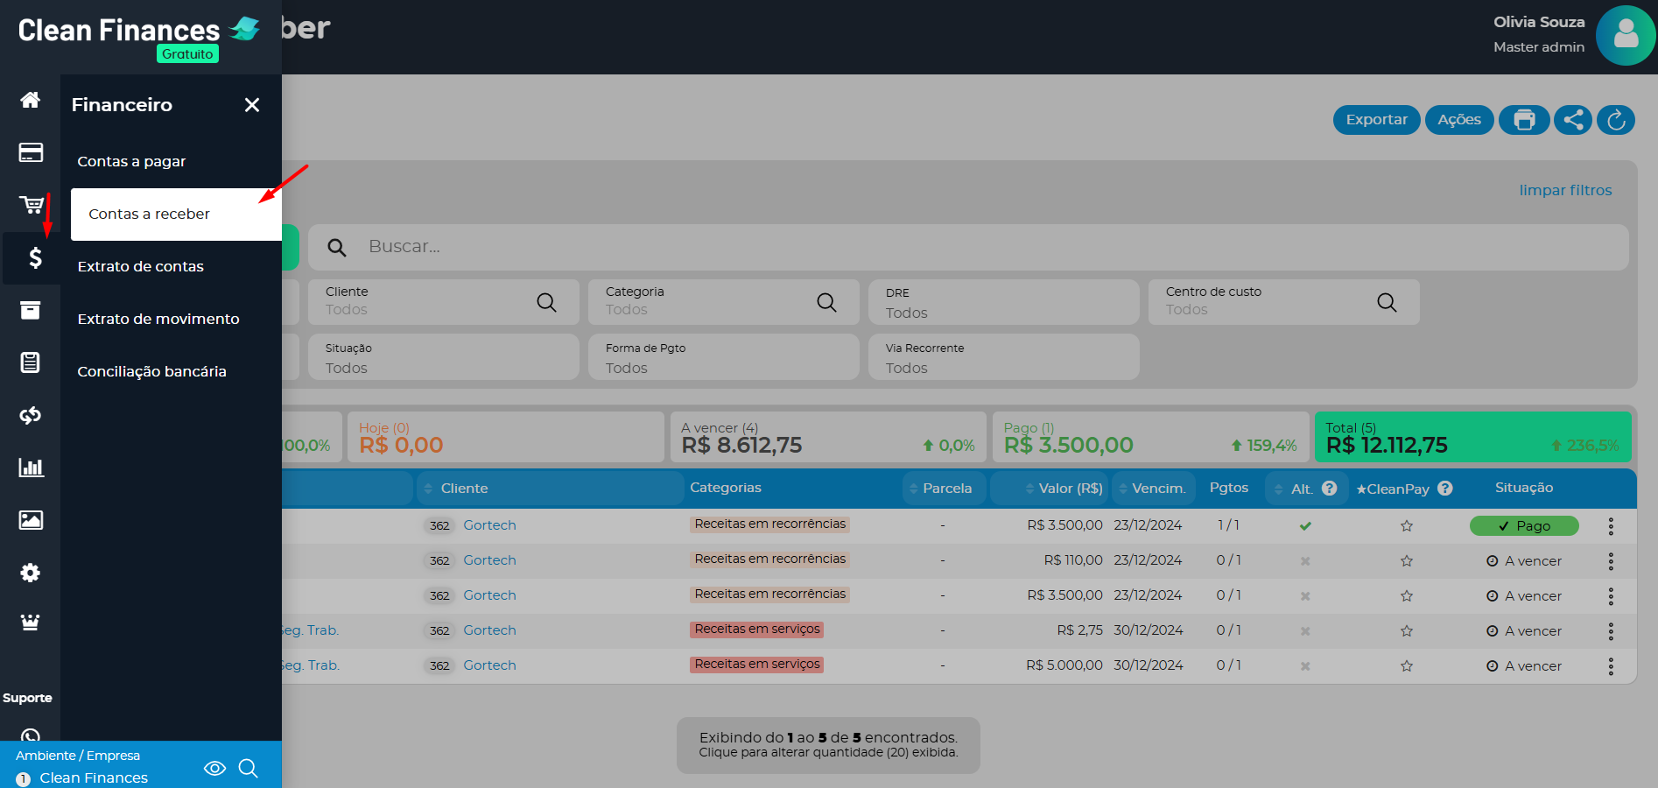Toggle the eye icon next to Ambiente/Empresa

click(x=214, y=768)
